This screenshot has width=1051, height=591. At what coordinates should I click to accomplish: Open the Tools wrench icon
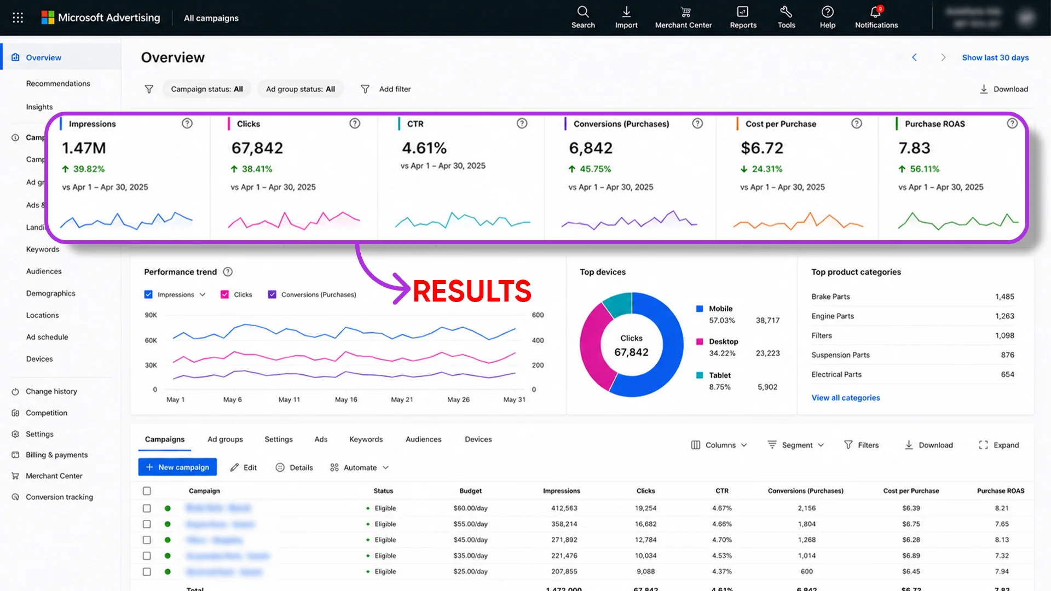point(786,18)
